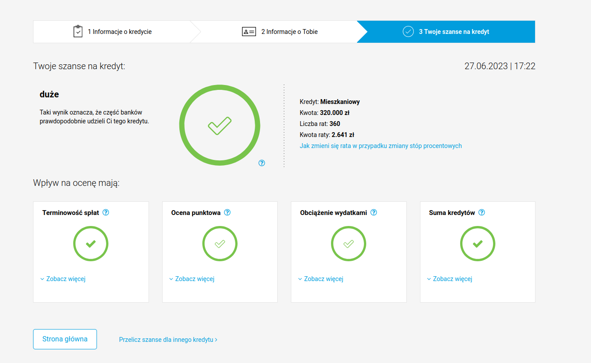Click help icon next to Ocena punktowa

227,212
